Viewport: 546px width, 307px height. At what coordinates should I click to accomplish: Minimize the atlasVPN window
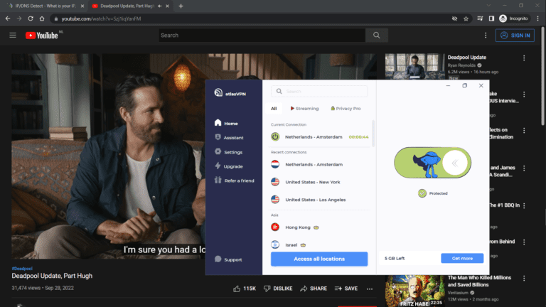(x=448, y=85)
